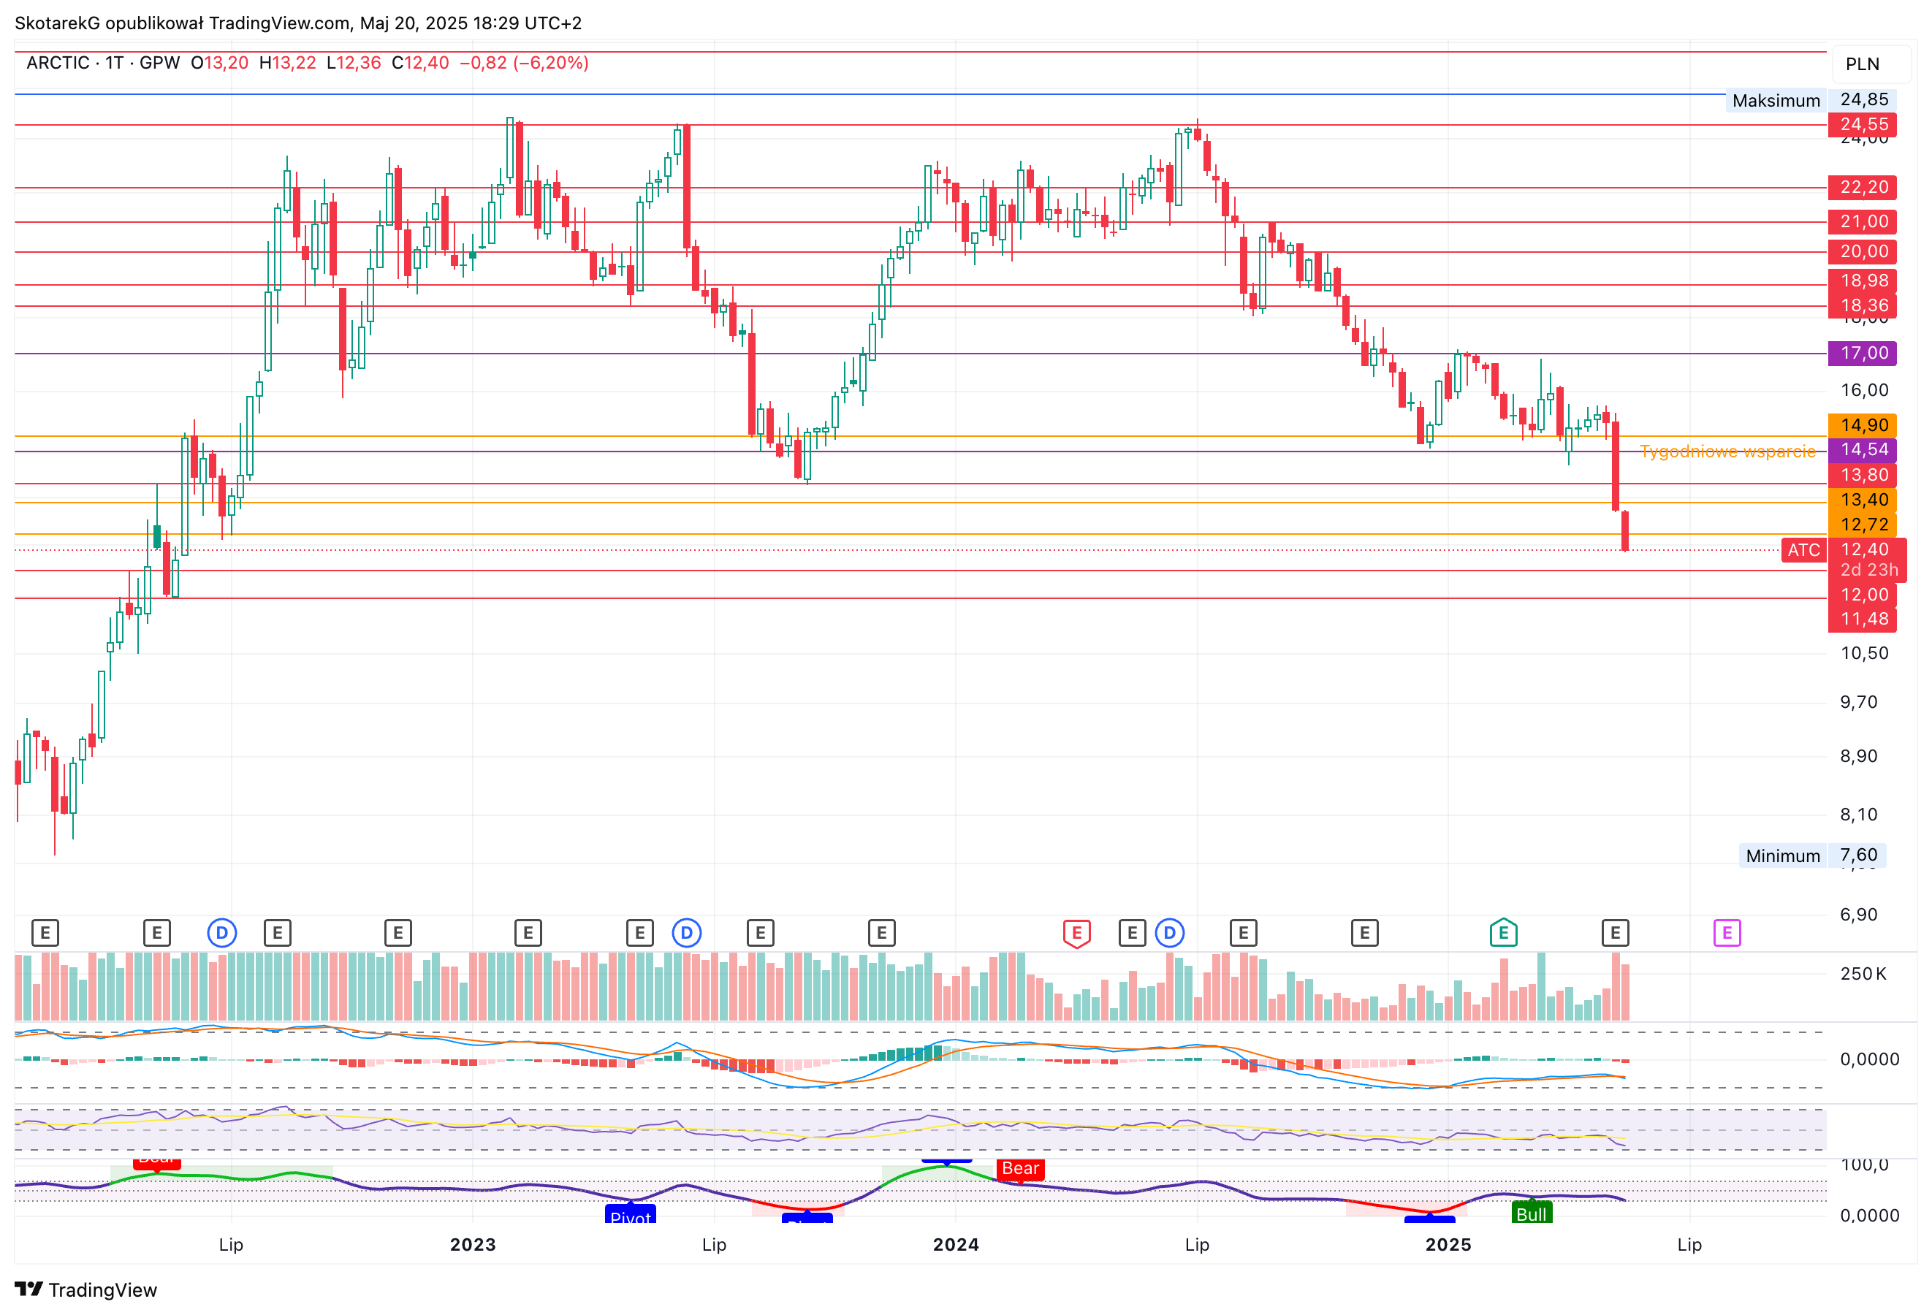This screenshot has width=1932, height=1315.
Task: Click the Maksimum label
Action: click(x=1776, y=101)
